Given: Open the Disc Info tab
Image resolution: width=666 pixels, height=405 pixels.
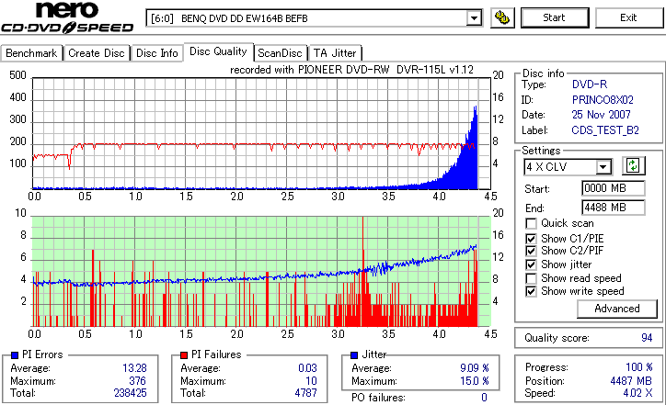Looking at the screenshot, I should coord(156,53).
